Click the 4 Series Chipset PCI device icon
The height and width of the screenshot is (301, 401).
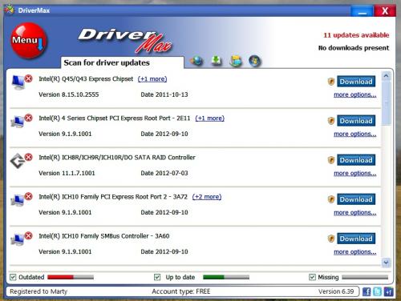tap(18, 122)
